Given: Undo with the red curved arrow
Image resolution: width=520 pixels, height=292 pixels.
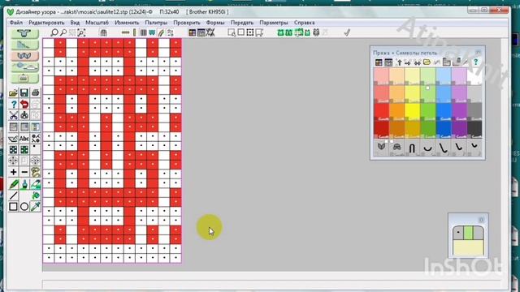Looking at the screenshot, I should [24, 105].
